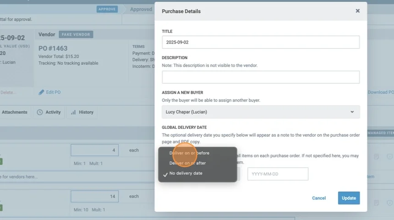Click the Download PO link

380,92
